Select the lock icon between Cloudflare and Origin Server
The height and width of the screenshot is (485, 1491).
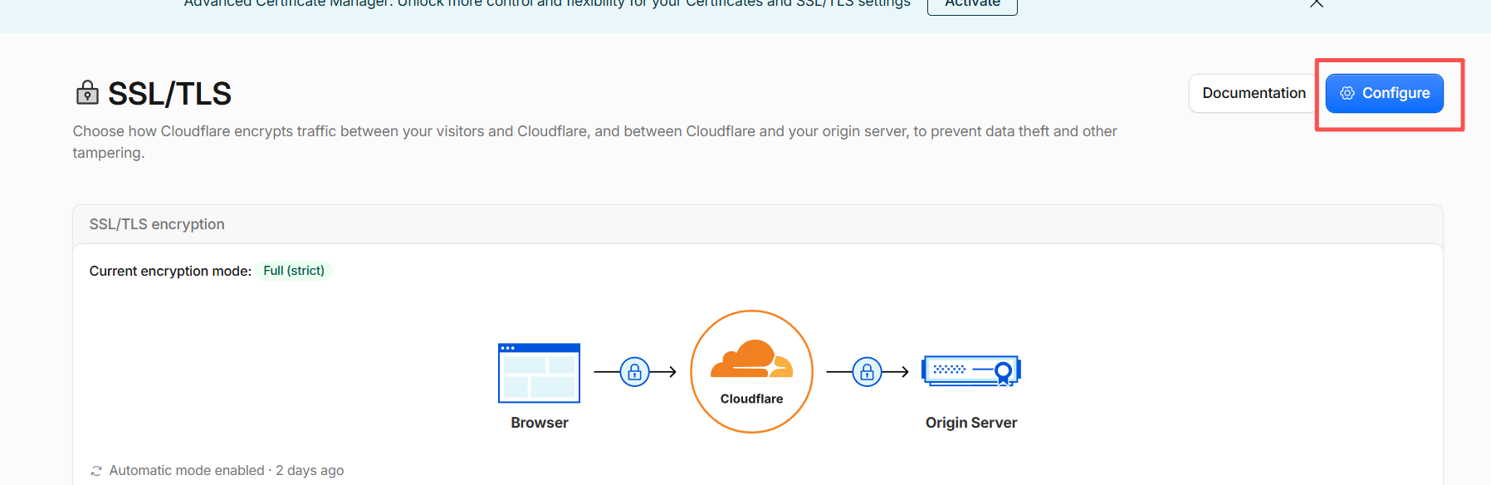click(x=867, y=371)
